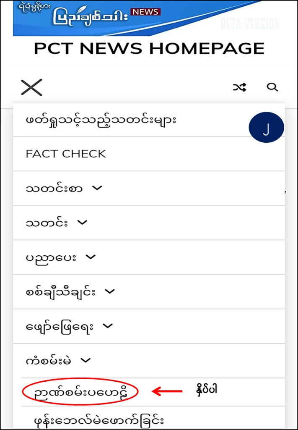Click the shuffle random post icon
298x430 pixels.
239,87
